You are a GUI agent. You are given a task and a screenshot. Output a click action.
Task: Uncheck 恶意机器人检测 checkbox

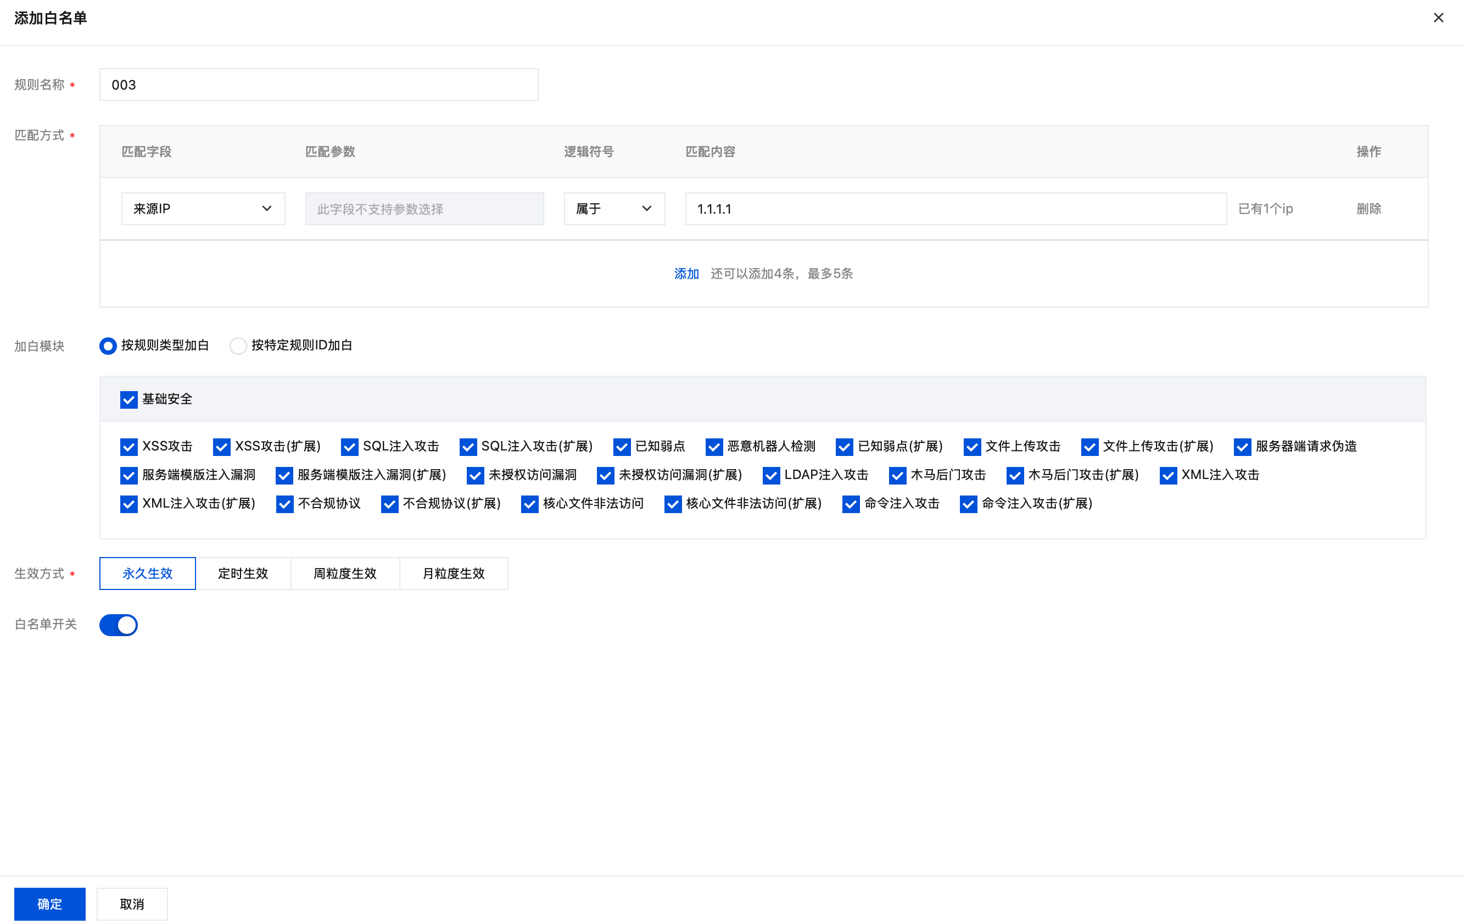tap(714, 447)
